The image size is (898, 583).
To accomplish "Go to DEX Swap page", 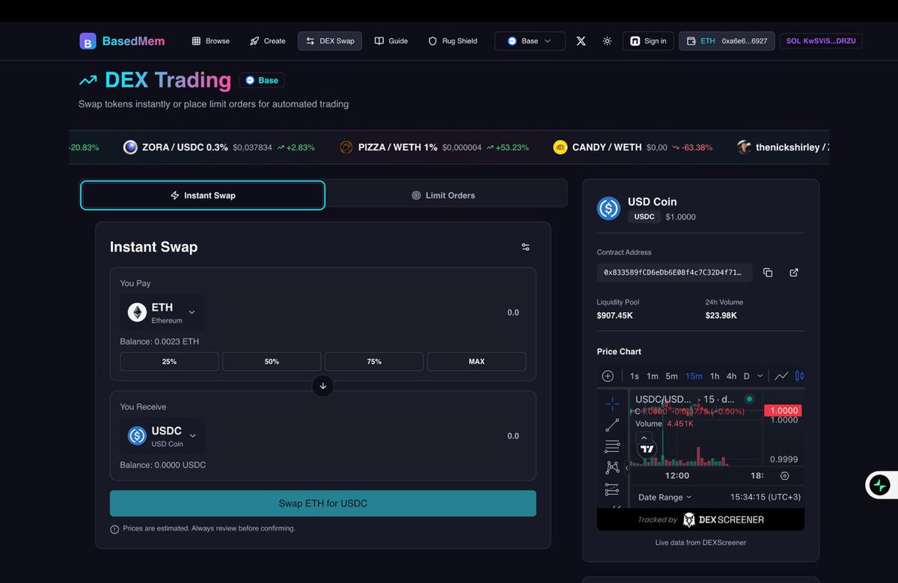I will [330, 41].
